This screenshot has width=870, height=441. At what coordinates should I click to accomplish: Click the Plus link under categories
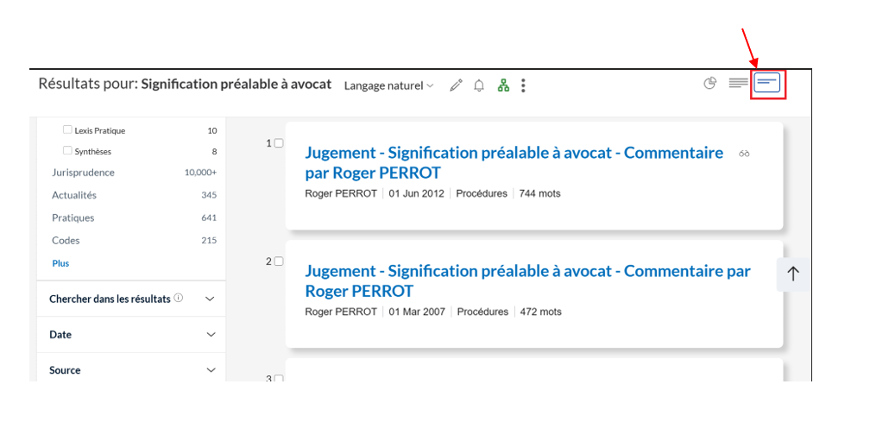click(x=60, y=263)
